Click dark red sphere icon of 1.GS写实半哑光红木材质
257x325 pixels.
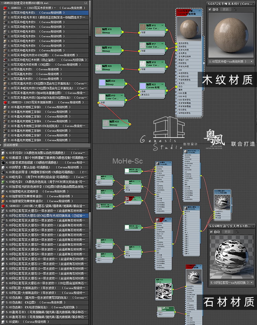pos(5,60)
